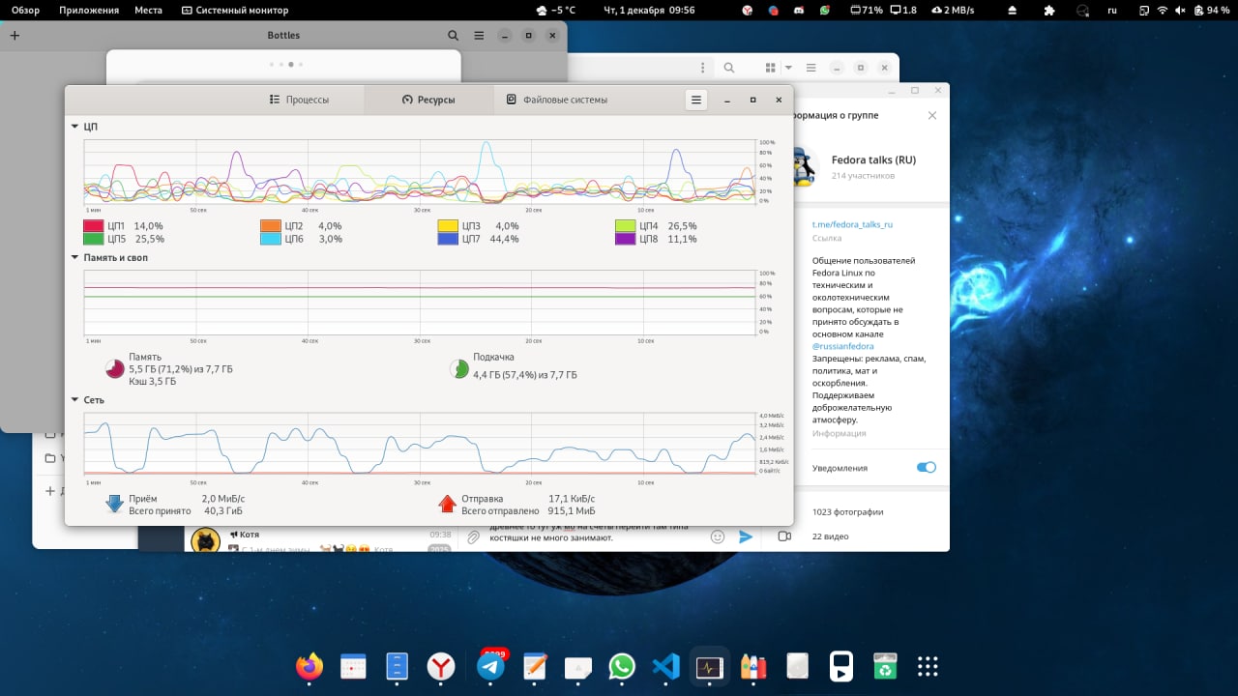Open Visual Studio Code in dock
This screenshot has height=696, width=1238.
[x=665, y=667]
